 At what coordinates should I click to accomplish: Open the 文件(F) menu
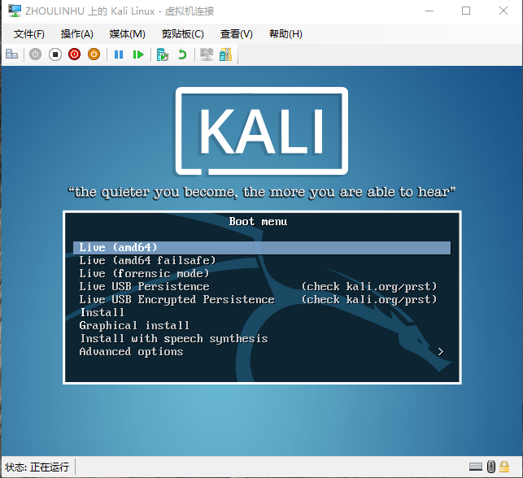(x=29, y=34)
